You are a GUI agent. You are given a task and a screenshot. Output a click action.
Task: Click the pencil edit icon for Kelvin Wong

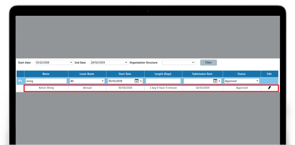coord(270,87)
